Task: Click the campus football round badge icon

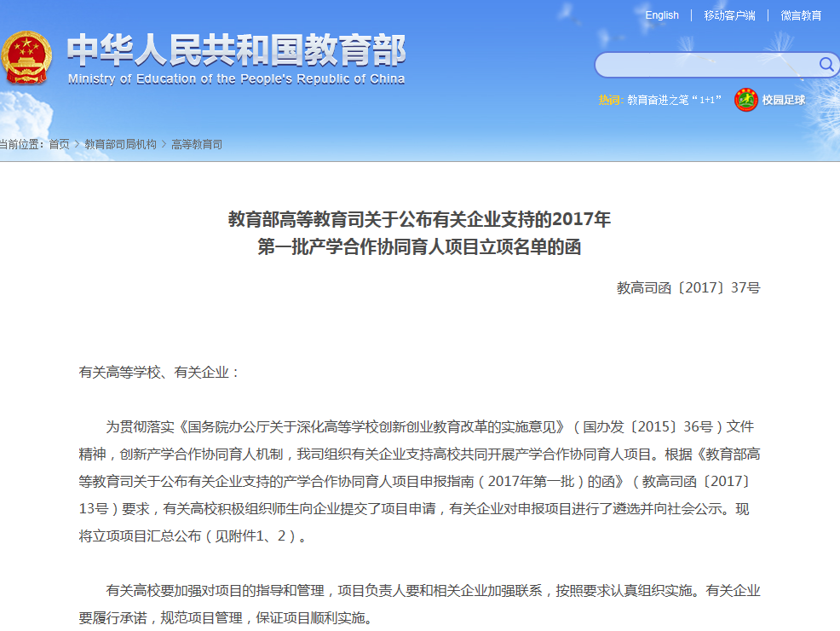Action: [x=745, y=100]
